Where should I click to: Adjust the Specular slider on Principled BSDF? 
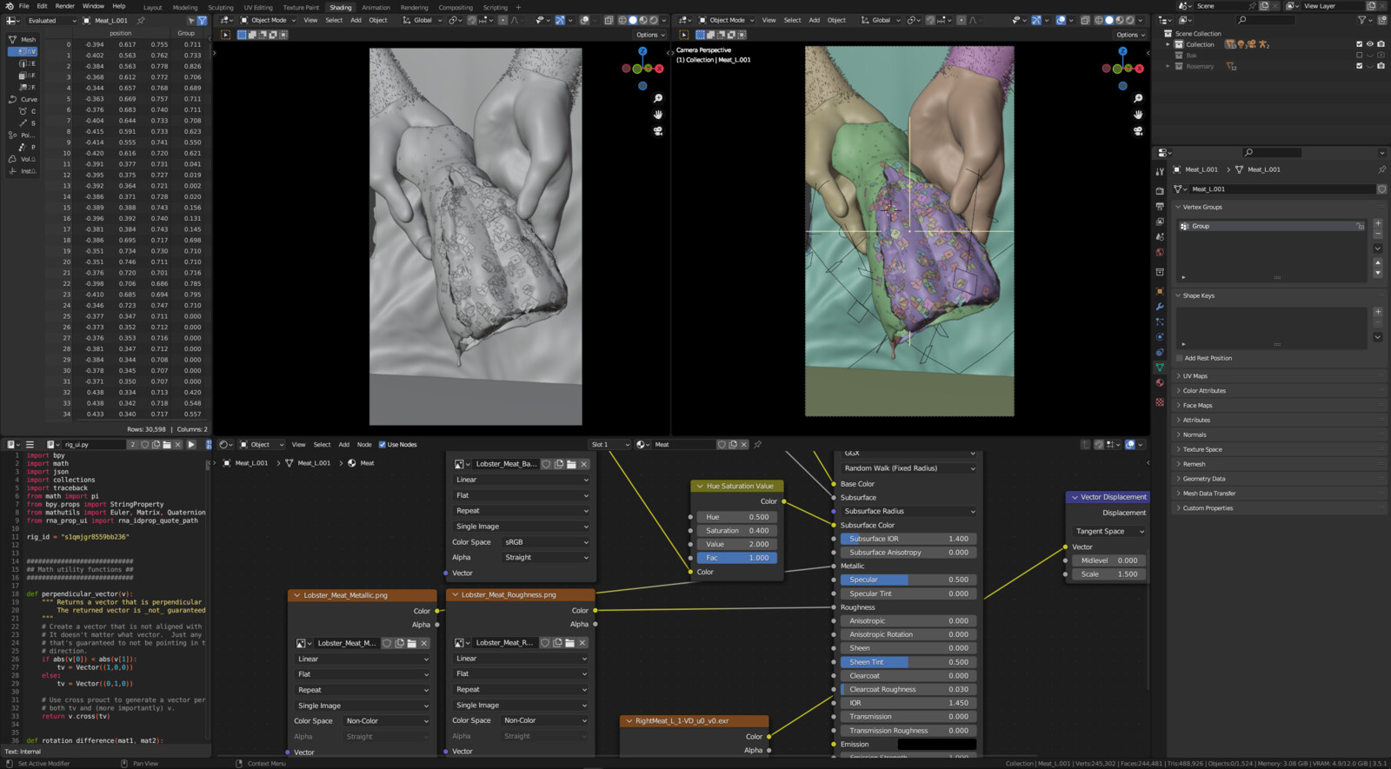[908, 580]
